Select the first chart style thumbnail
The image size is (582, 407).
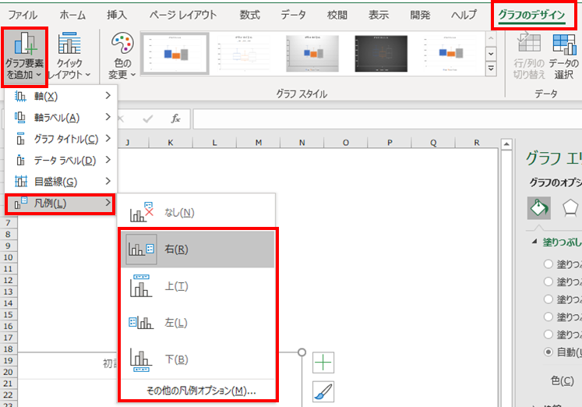pyautogui.click(x=175, y=54)
